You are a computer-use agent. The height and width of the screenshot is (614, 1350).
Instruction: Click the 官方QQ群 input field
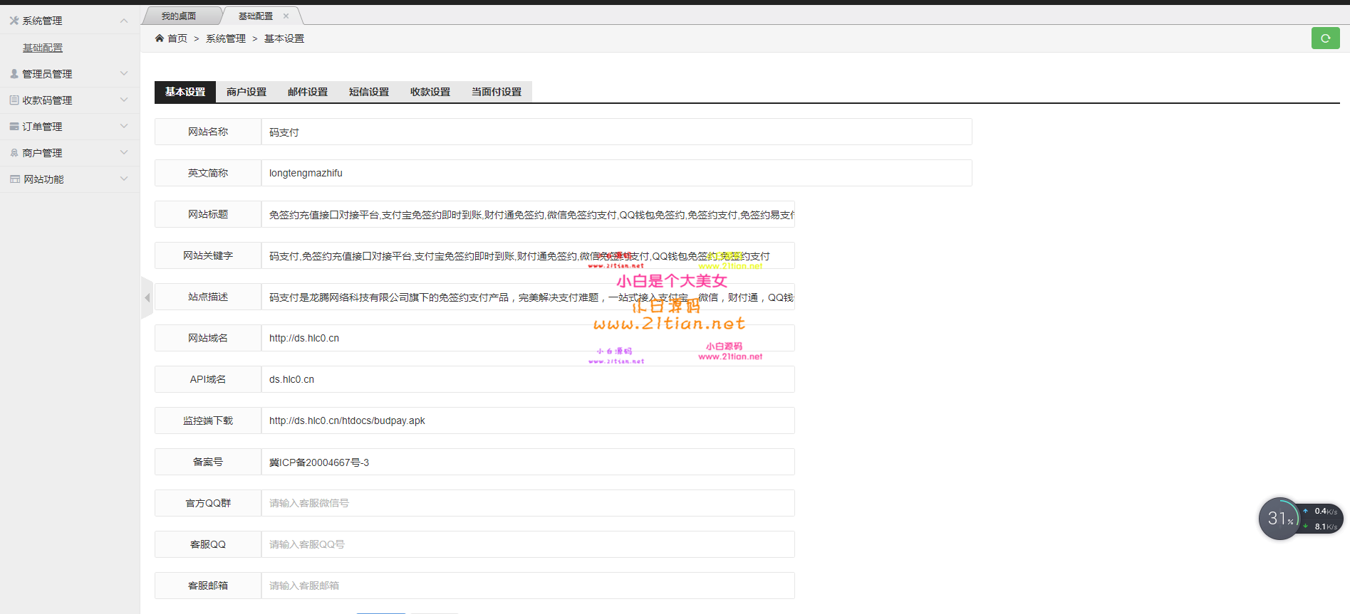click(528, 503)
